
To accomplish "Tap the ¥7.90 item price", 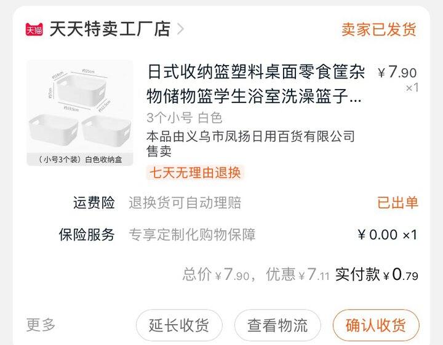I will [x=397, y=72].
